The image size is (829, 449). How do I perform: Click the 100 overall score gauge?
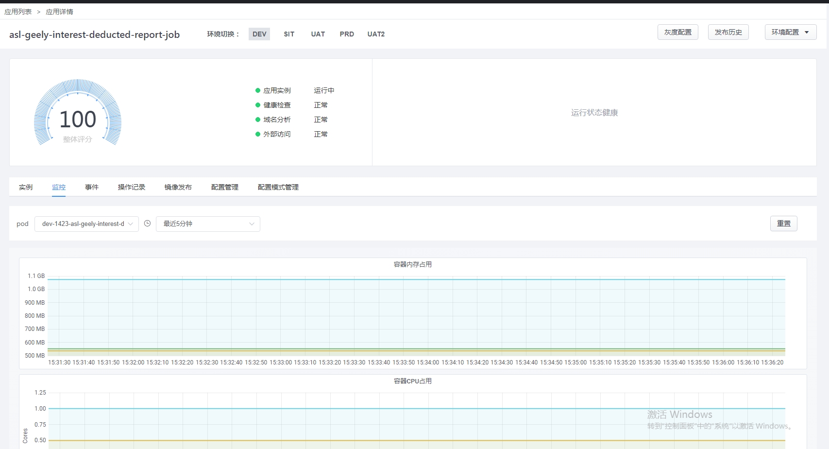tap(78, 113)
